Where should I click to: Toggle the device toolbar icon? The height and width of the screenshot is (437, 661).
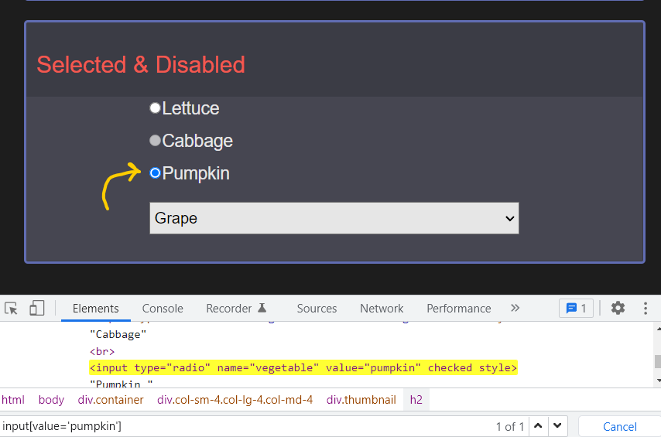point(36,308)
